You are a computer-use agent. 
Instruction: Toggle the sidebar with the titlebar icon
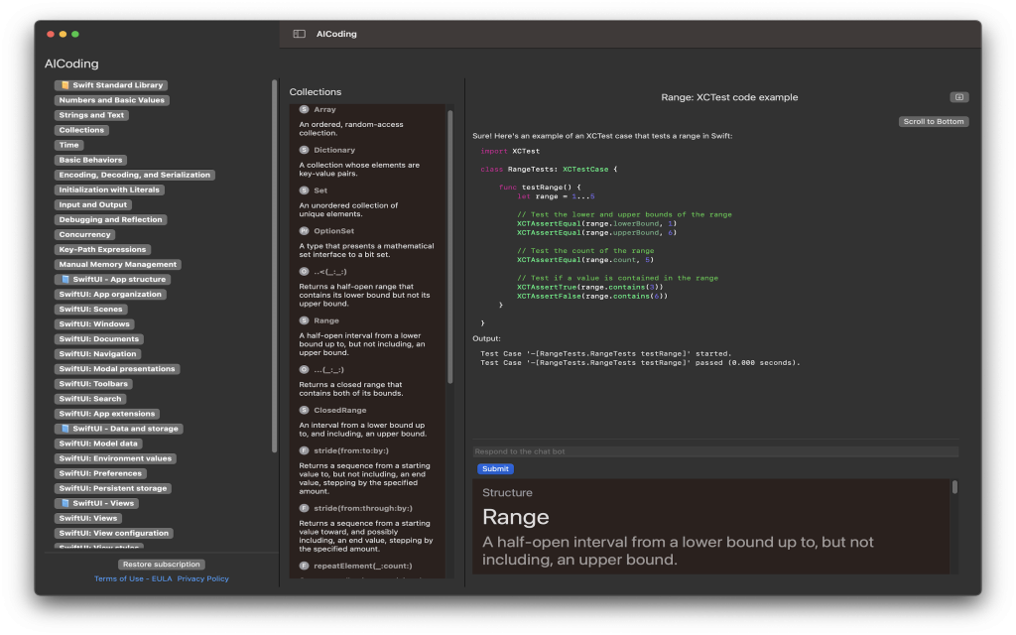[x=299, y=34]
